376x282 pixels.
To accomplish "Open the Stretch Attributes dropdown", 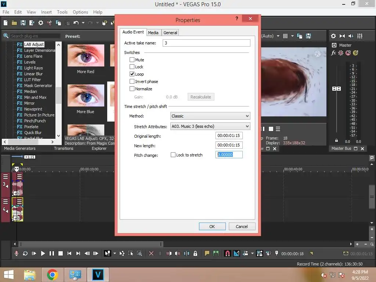I will click(210, 126).
